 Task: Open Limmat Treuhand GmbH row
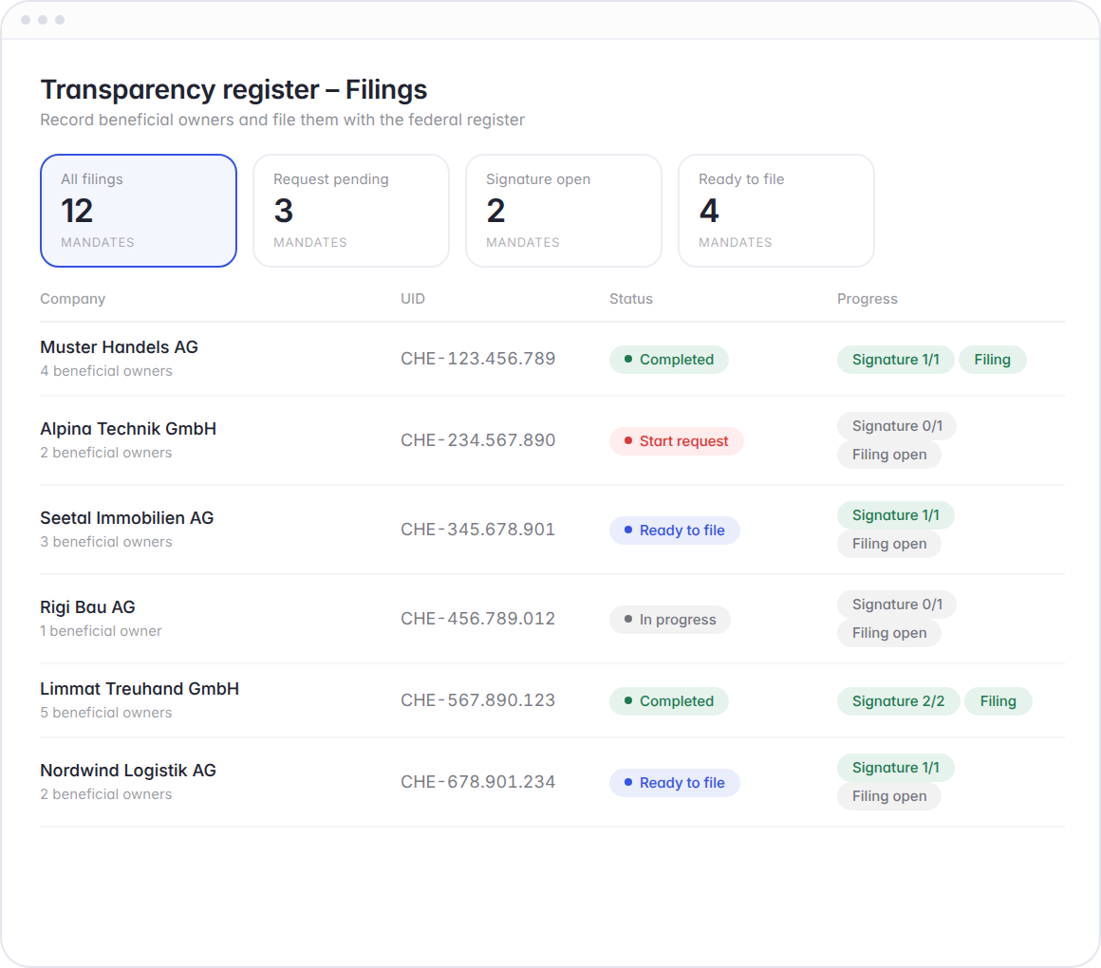tap(551, 700)
